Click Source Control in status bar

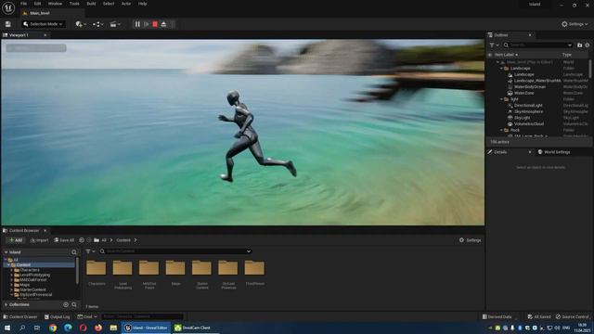[573, 317]
